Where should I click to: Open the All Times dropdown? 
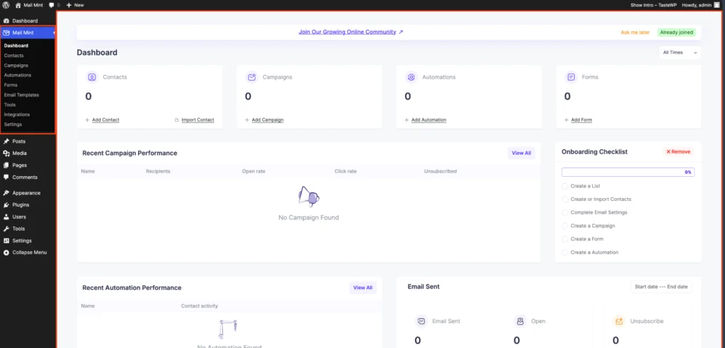pyautogui.click(x=679, y=53)
